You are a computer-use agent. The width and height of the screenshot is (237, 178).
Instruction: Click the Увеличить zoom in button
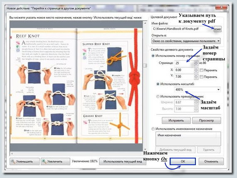coord(55,161)
